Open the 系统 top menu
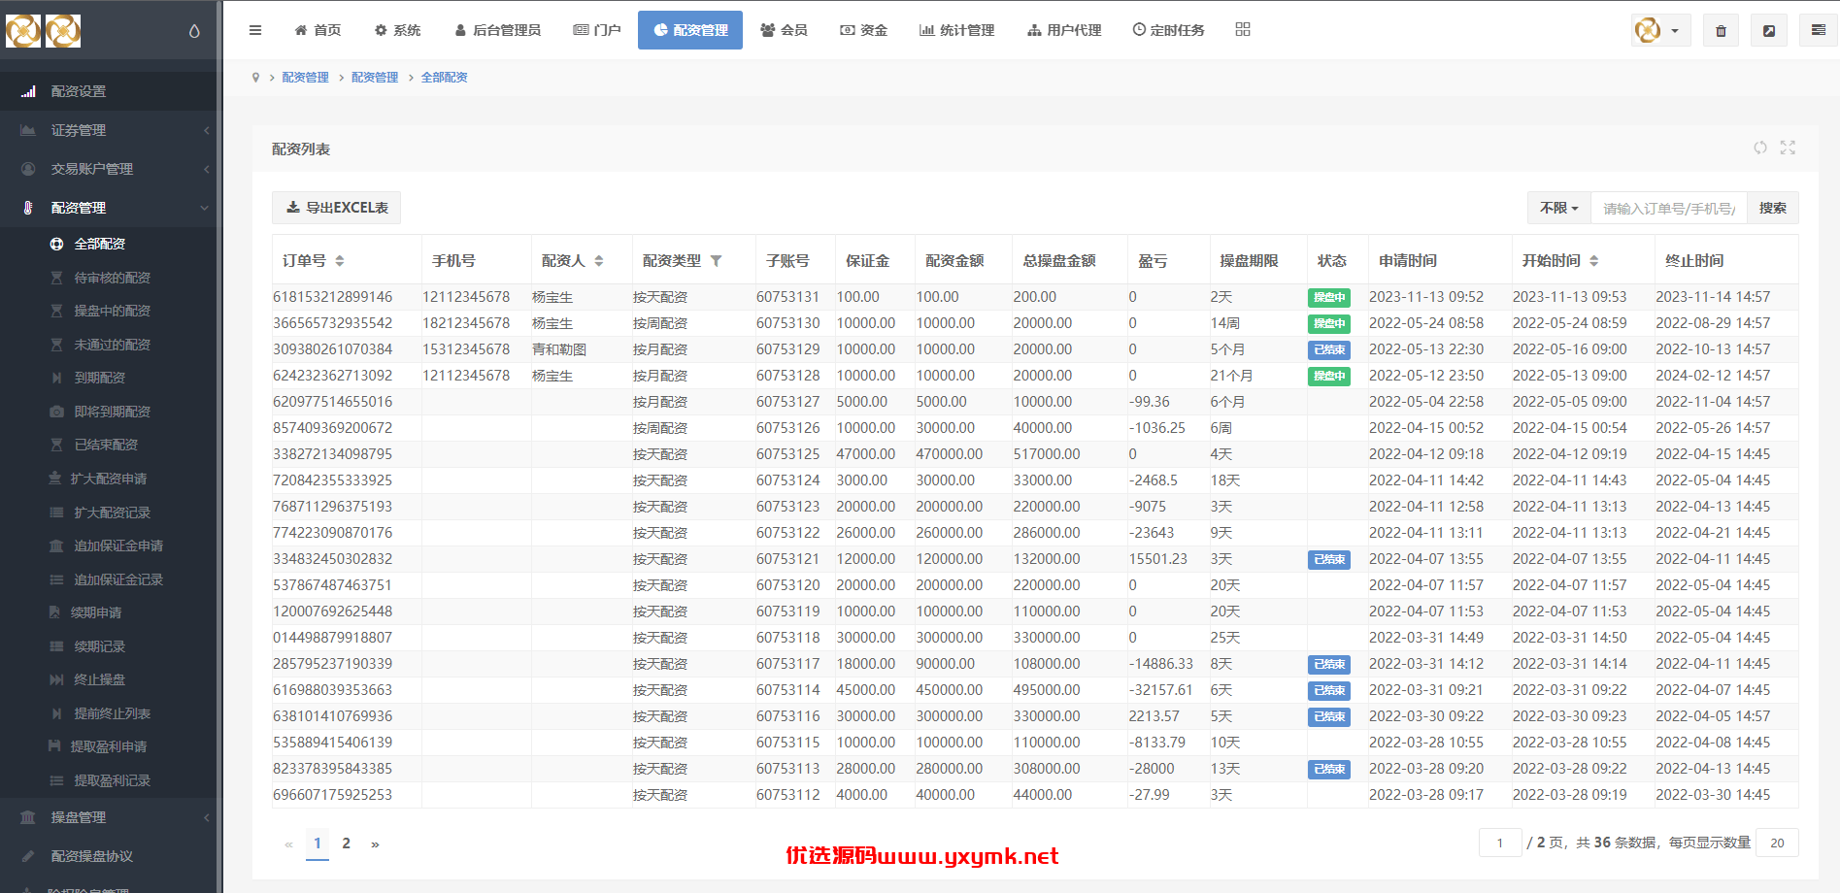Image resolution: width=1840 pixels, height=893 pixels. (x=398, y=30)
